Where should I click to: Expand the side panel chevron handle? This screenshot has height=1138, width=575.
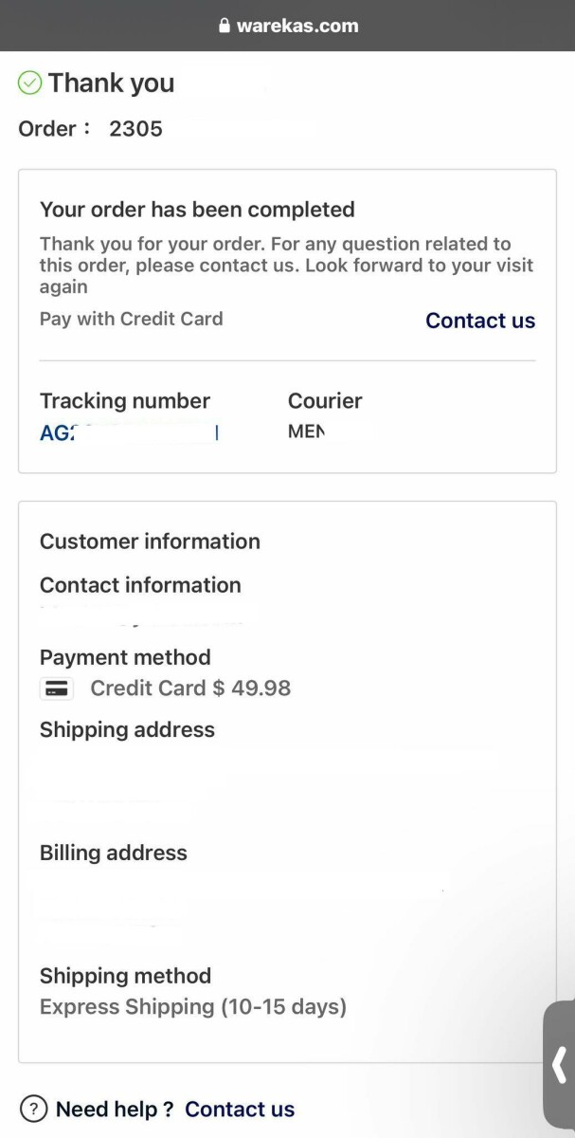tap(560, 1065)
